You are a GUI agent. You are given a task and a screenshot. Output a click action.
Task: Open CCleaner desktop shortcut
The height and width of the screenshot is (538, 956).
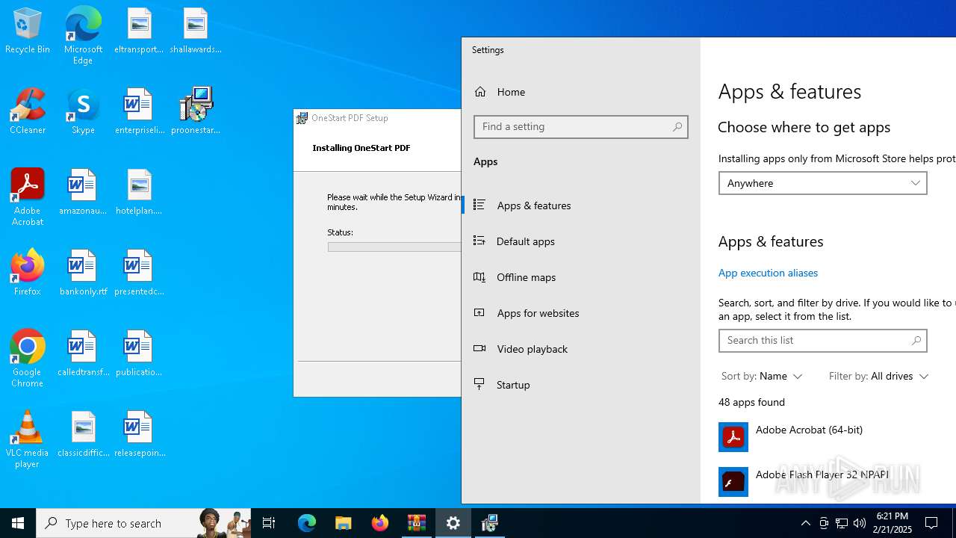point(28,111)
